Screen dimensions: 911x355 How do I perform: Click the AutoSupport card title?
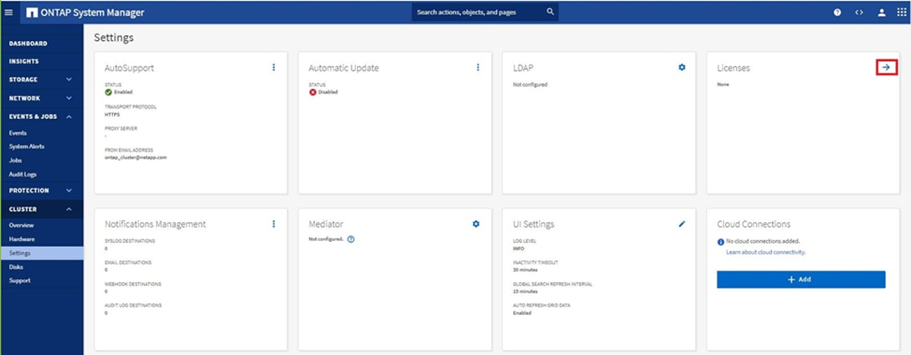click(x=129, y=68)
